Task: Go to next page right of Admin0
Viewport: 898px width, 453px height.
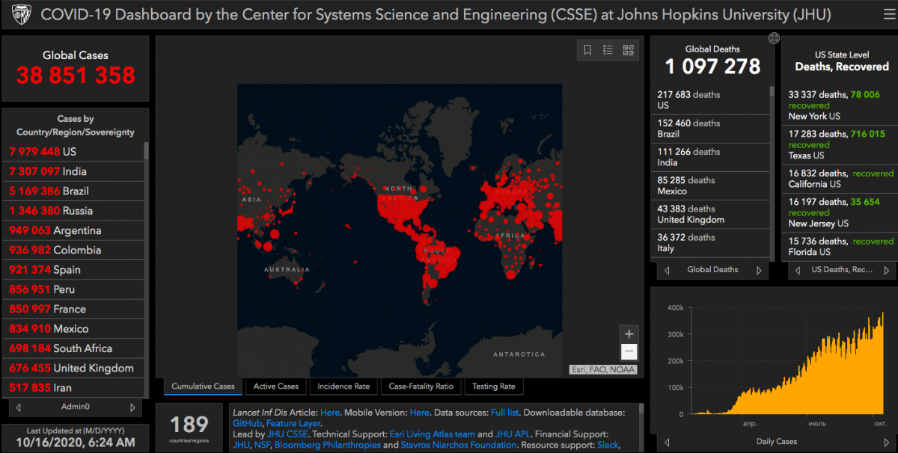Action: tap(132, 407)
